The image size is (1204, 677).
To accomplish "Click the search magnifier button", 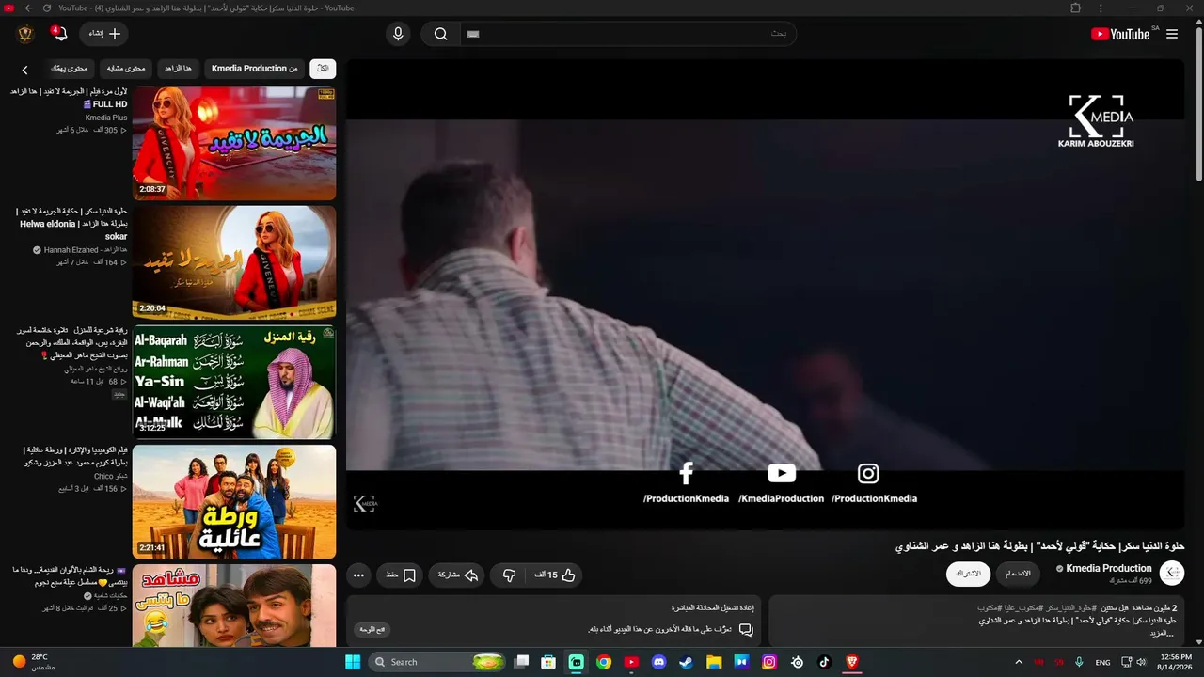I will coord(440,34).
